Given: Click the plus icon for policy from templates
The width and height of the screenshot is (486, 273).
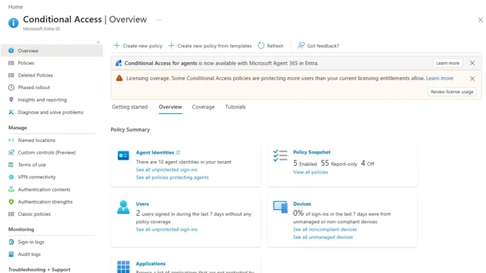Looking at the screenshot, I should coord(171,45).
